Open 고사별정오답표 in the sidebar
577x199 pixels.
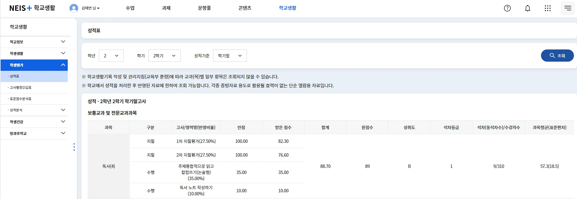coord(34,88)
